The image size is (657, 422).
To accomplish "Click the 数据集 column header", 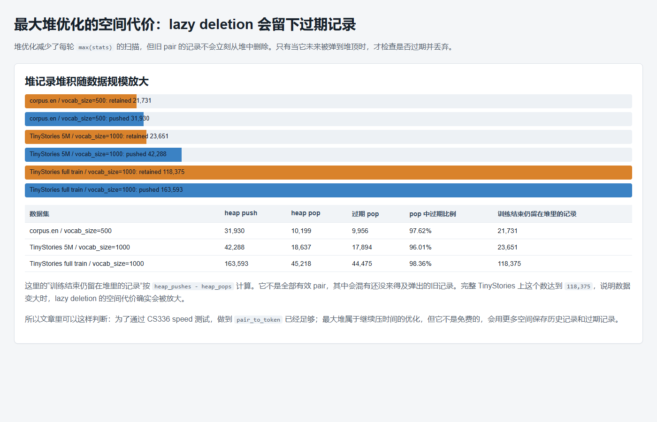I will pos(39,214).
